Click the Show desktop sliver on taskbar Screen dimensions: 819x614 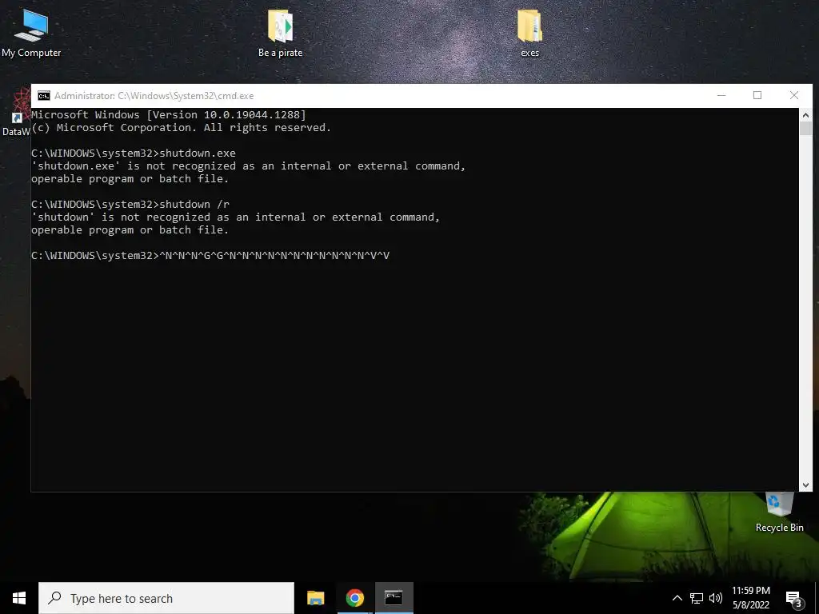click(817, 598)
